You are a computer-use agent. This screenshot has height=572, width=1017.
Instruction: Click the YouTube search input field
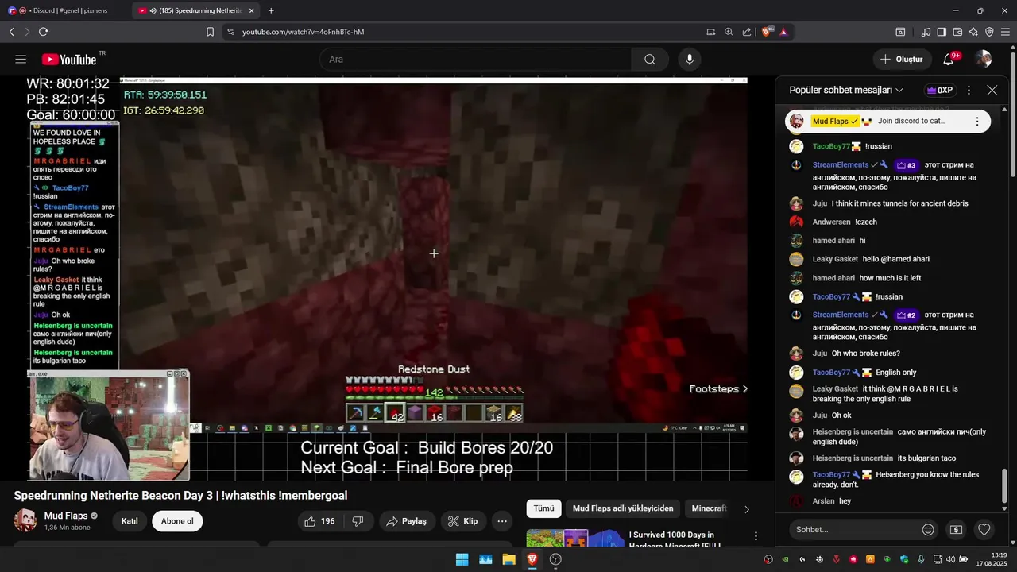point(475,60)
